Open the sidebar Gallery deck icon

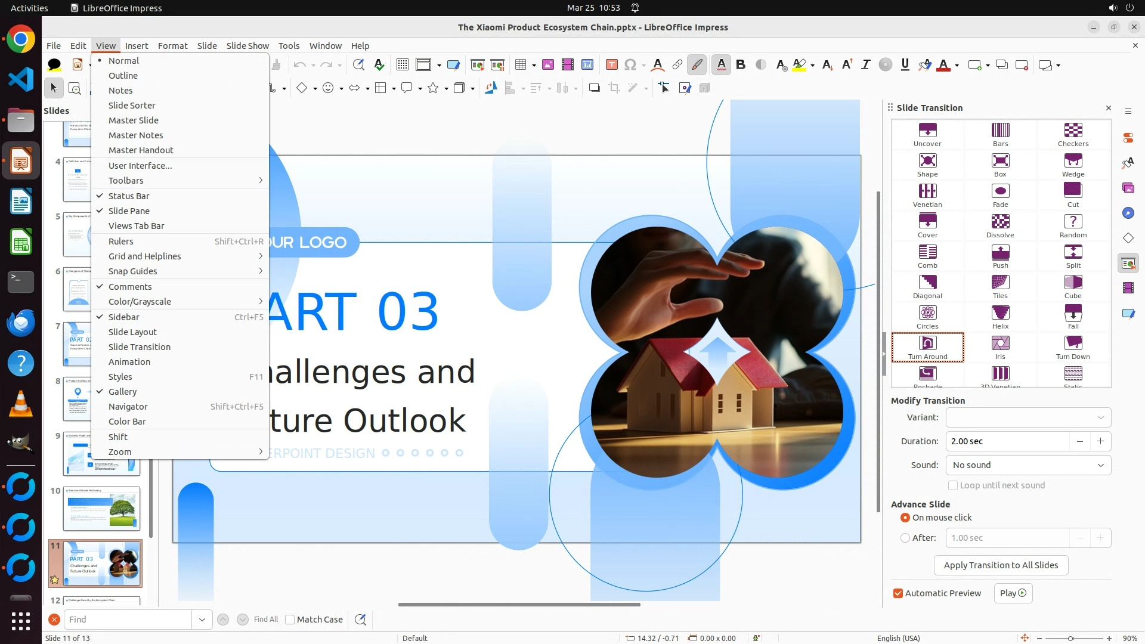pyautogui.click(x=1128, y=188)
